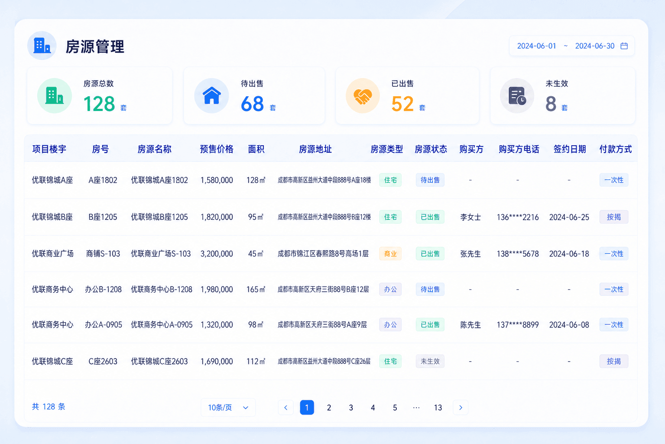This screenshot has width=665, height=444.
Task: Click the 房源名称 column header
Action: point(155,149)
